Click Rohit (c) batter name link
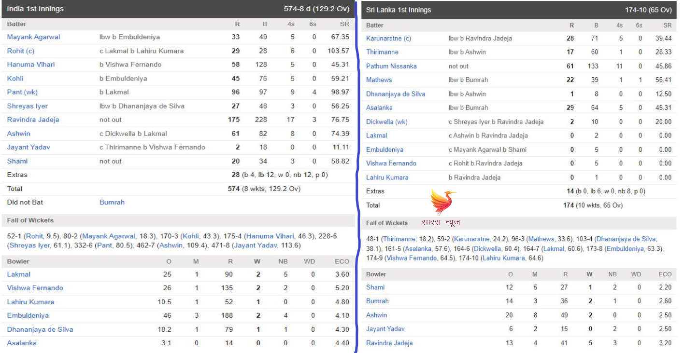 [x=21, y=51]
